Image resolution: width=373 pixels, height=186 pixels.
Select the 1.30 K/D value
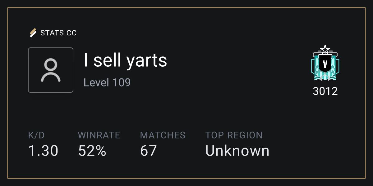click(x=43, y=151)
